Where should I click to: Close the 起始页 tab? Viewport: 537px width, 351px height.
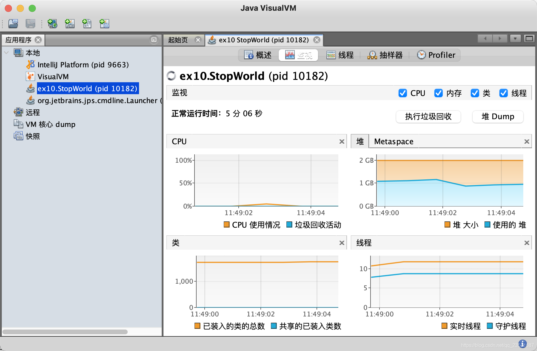198,40
